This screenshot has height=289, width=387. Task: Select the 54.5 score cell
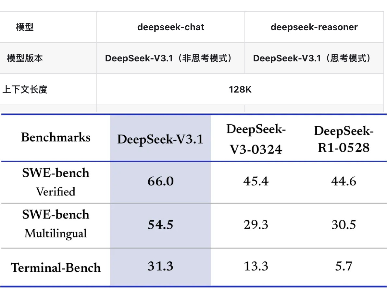[x=161, y=225]
